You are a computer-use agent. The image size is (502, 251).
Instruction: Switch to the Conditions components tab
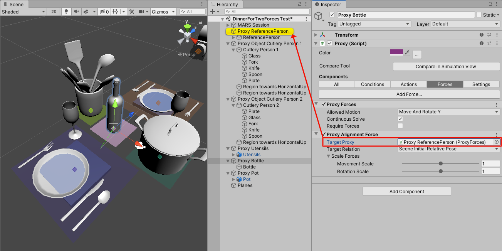(372, 84)
